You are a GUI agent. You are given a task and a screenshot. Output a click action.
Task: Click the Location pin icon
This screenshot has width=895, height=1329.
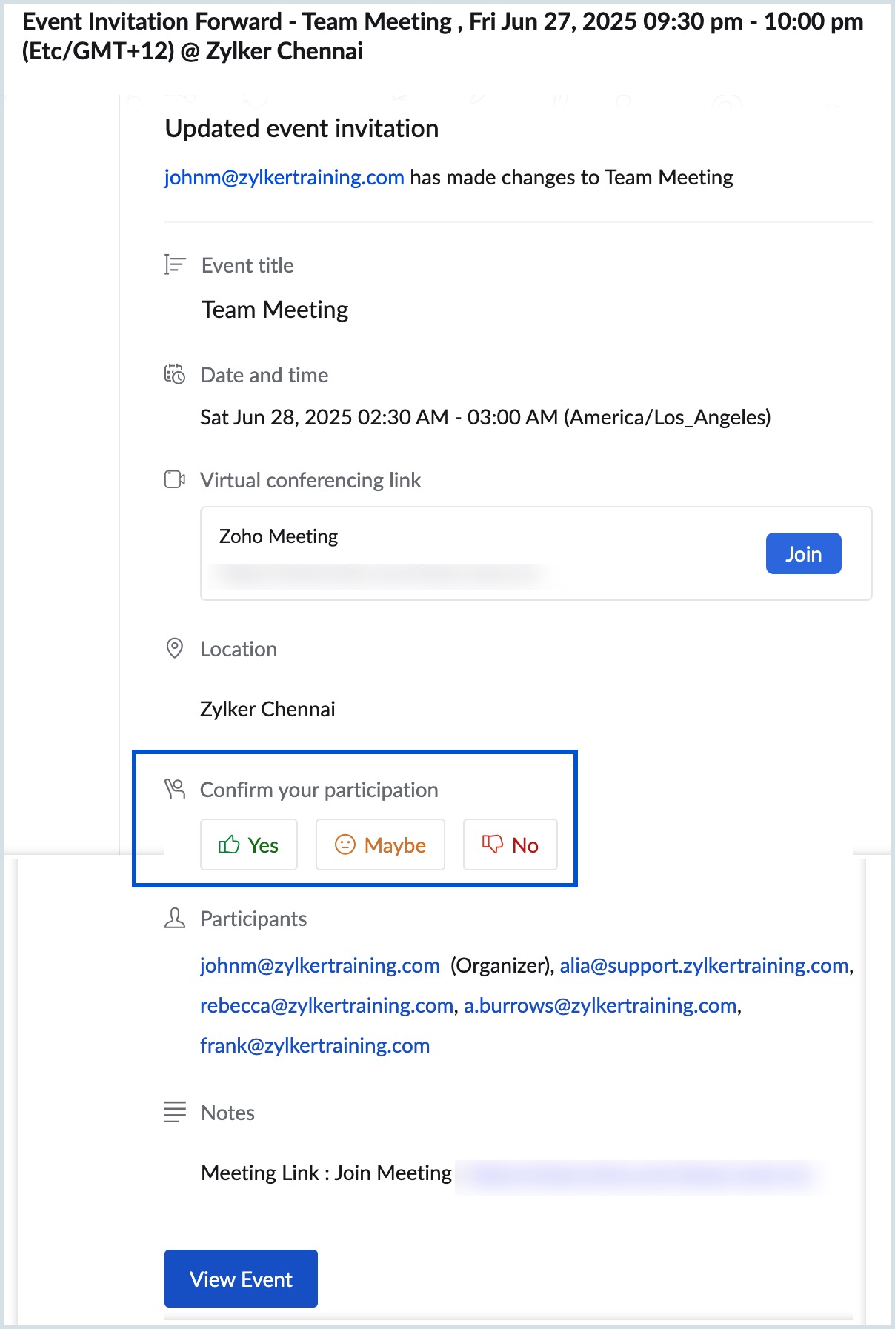[x=174, y=648]
